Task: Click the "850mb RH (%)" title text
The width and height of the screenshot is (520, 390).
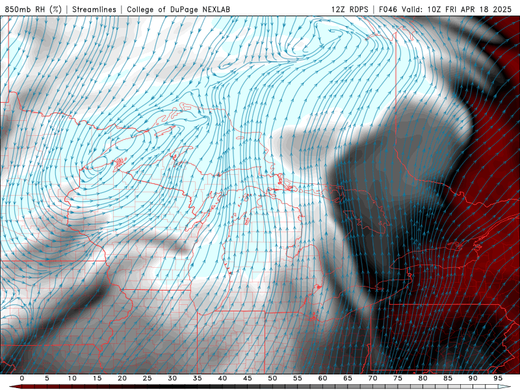Action: tap(33, 9)
